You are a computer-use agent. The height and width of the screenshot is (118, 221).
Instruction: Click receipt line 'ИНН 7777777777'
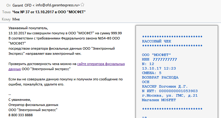160,59
